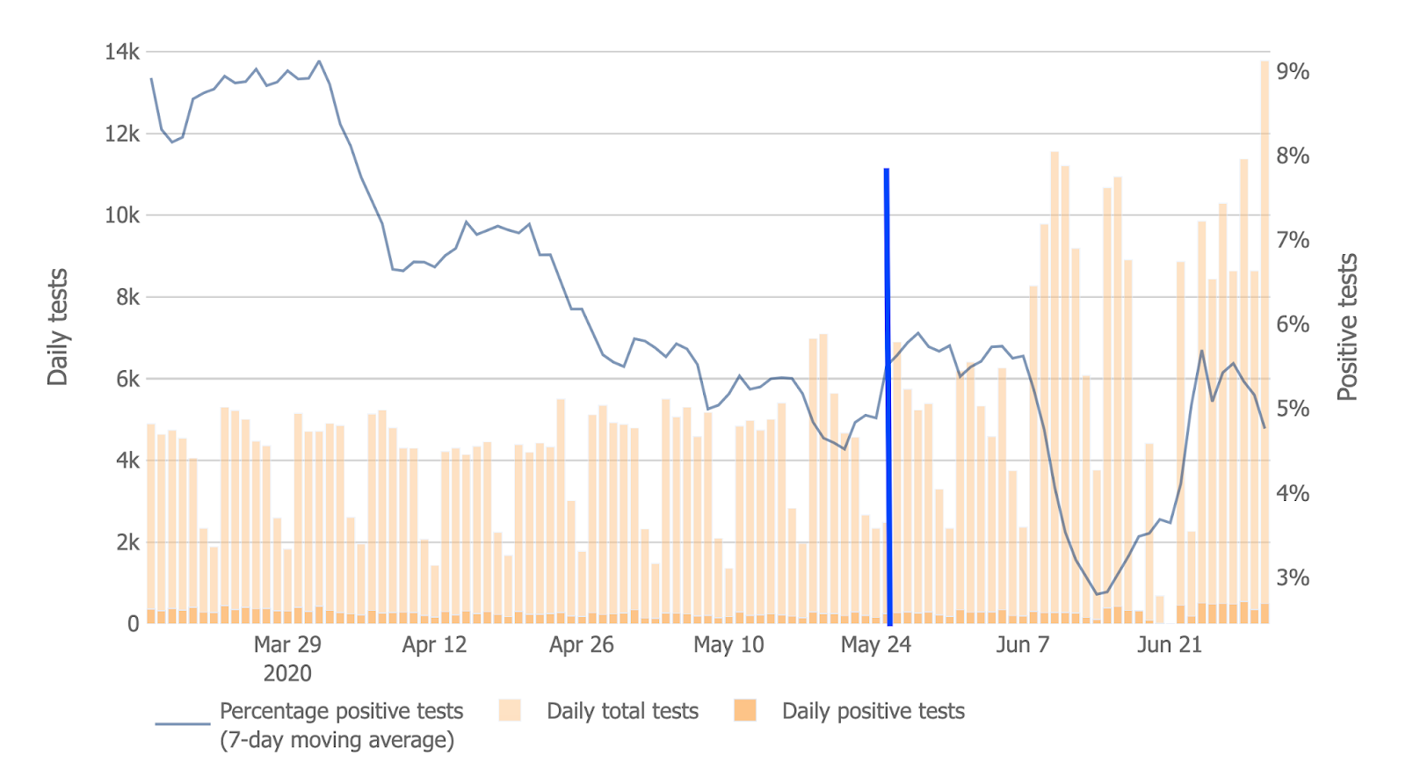Click the Positive tests right axis title
This screenshot has width=1406, height=777.
click(1348, 327)
